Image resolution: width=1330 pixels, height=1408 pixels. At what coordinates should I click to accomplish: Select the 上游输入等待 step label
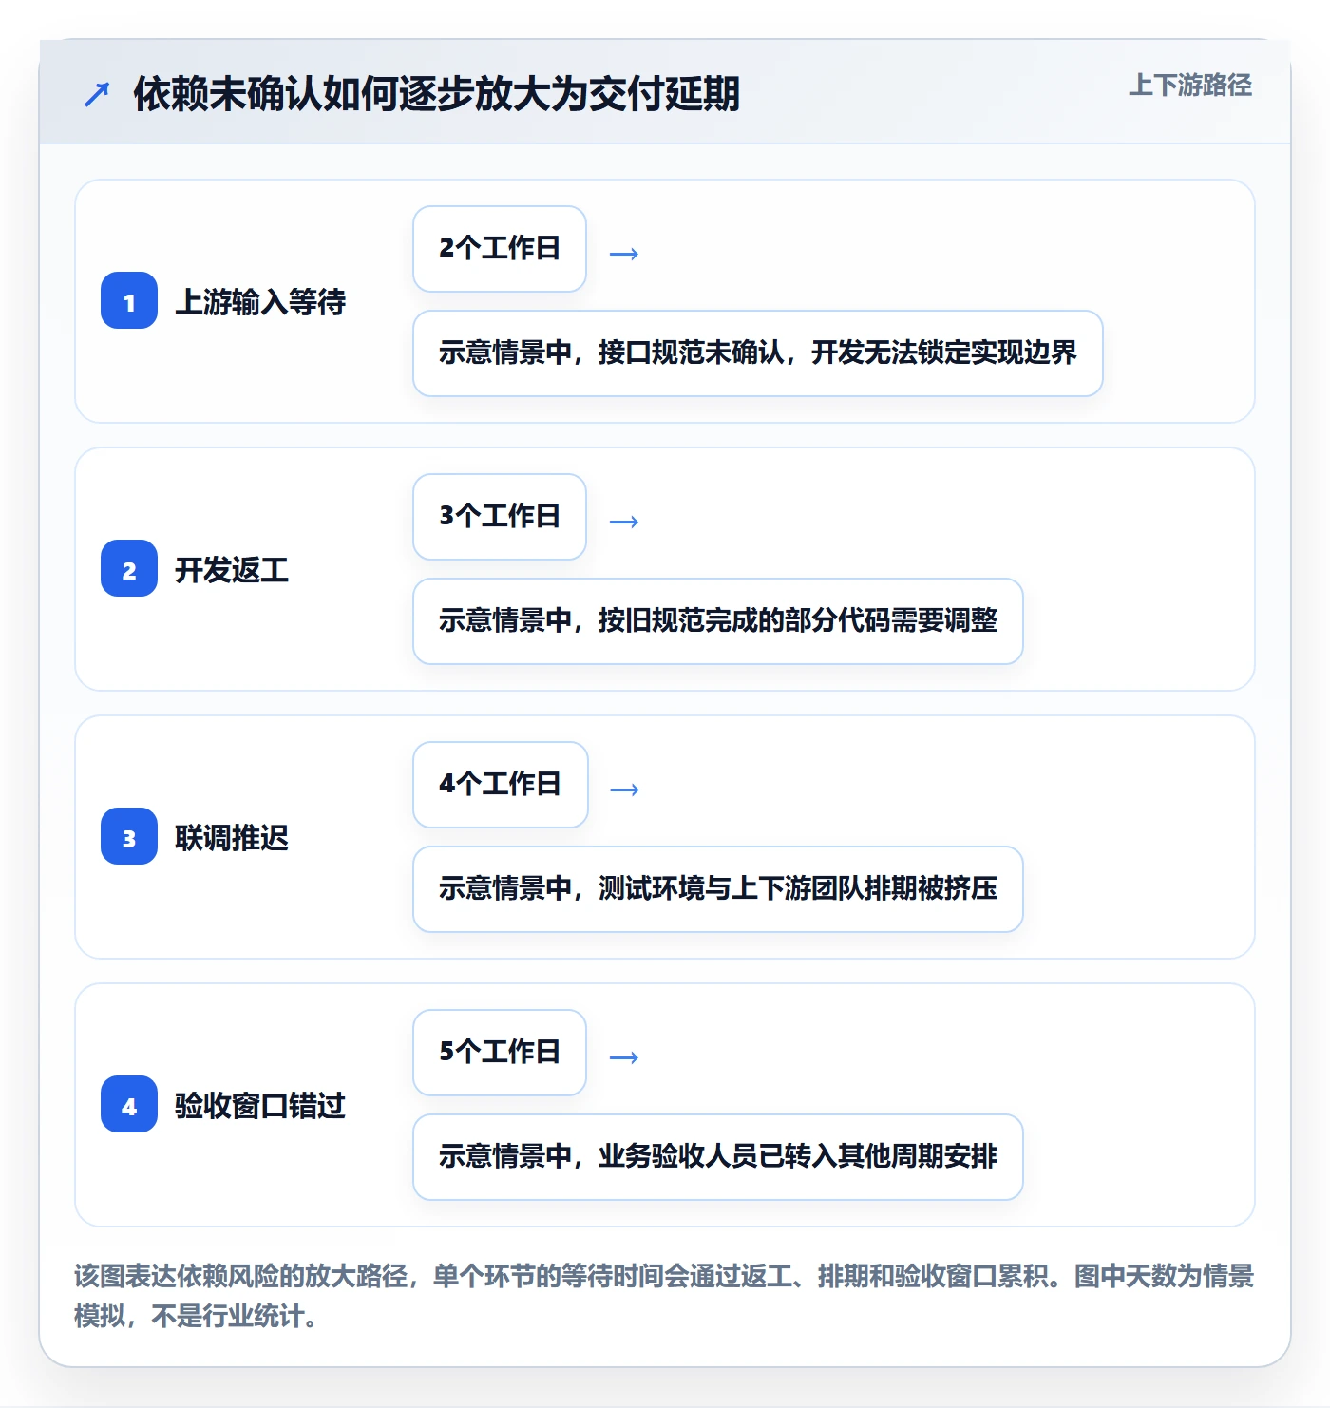tap(260, 302)
